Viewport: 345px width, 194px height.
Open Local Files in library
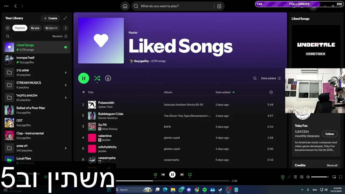(37, 160)
